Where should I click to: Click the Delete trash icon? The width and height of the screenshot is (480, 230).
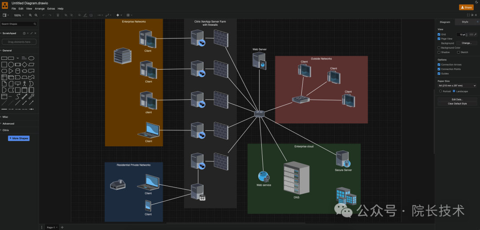point(58,15)
